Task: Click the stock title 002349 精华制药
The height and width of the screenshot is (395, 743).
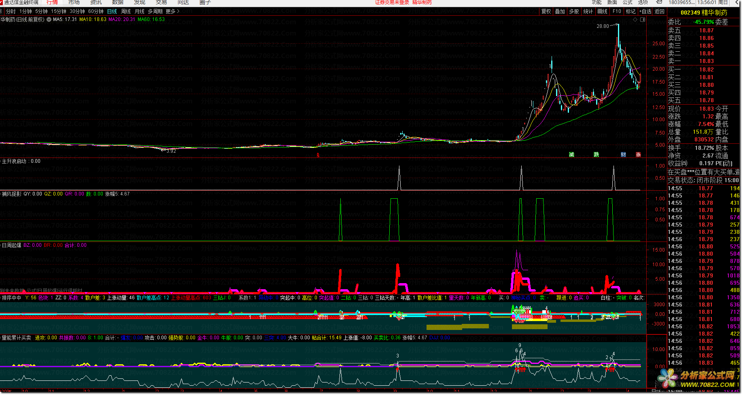Action: 704,13
